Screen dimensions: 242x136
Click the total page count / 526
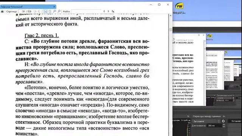[29, 11]
